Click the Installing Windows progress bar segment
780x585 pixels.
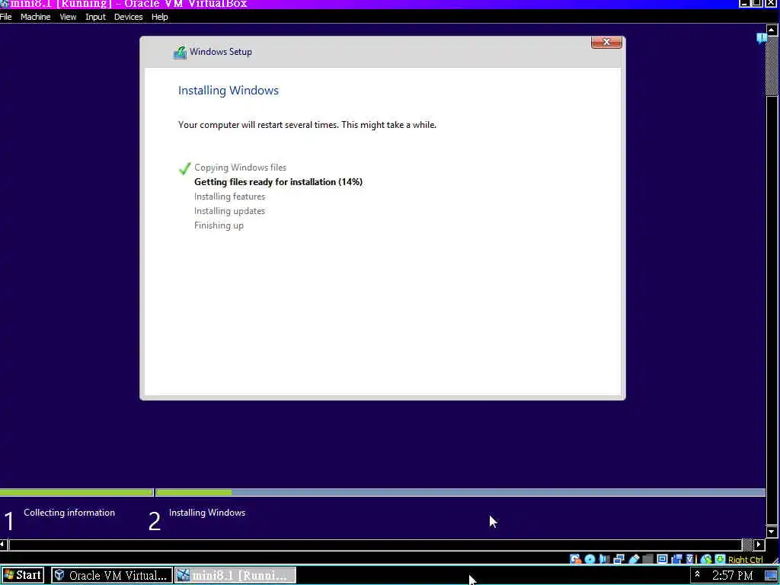[x=460, y=493]
